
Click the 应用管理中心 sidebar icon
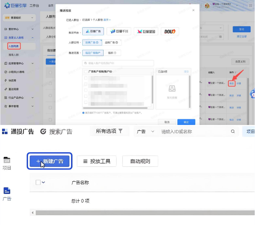6,63
